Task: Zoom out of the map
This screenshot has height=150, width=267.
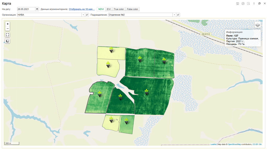Action: 8,29
